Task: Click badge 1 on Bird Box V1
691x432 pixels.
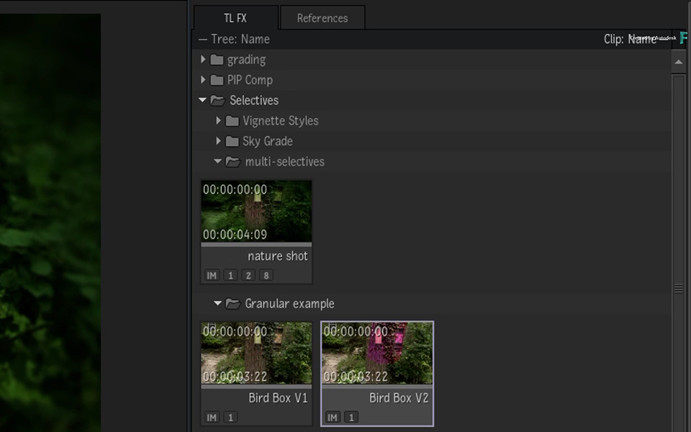Action: click(x=230, y=418)
